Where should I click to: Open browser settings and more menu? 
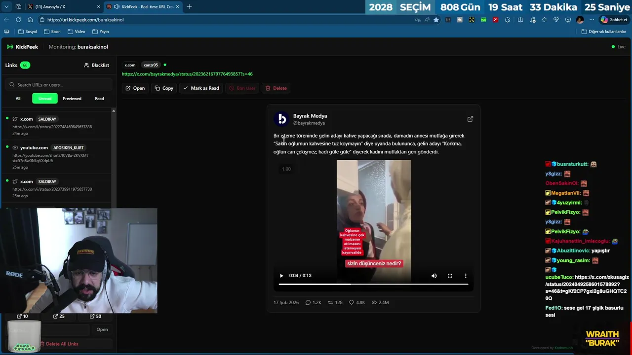[592, 20]
